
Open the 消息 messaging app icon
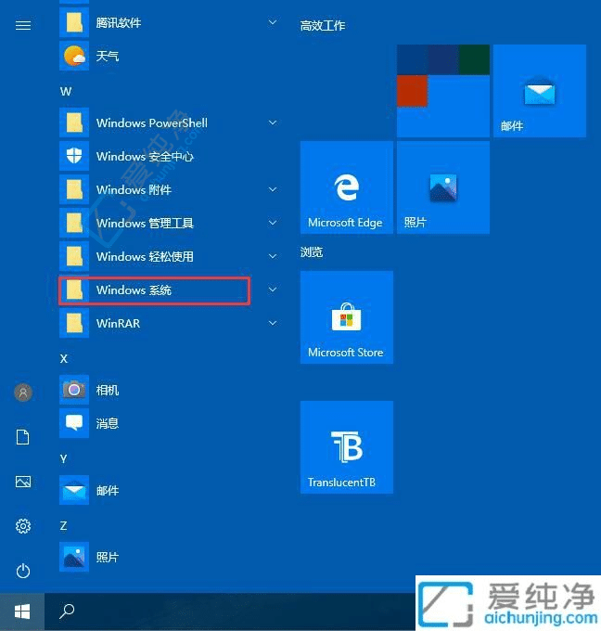tap(74, 423)
